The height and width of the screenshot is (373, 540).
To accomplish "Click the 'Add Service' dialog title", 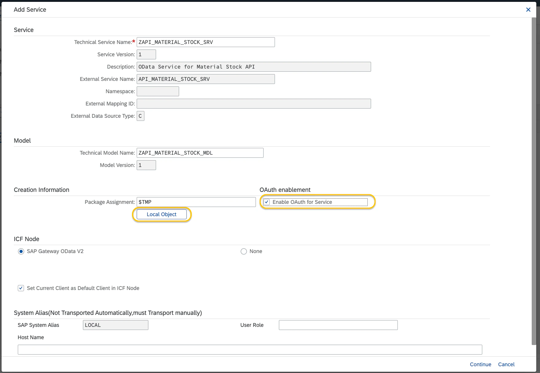I will [30, 10].
